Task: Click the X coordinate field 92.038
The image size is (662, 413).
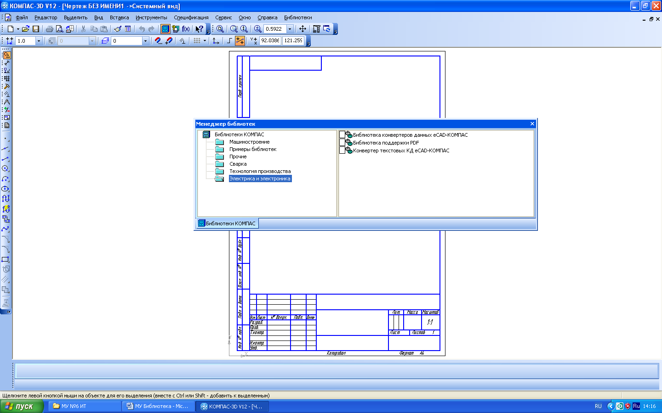Action: pyautogui.click(x=270, y=41)
